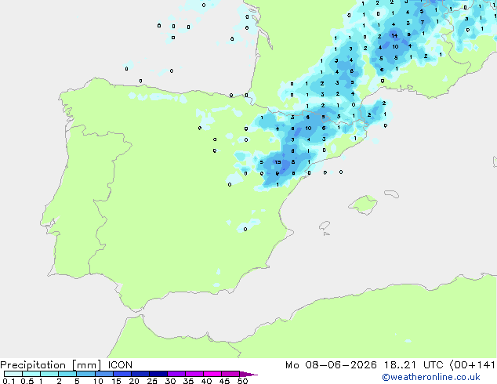
Task: Click the '0.5' legend scale label
Action: click(27, 381)
